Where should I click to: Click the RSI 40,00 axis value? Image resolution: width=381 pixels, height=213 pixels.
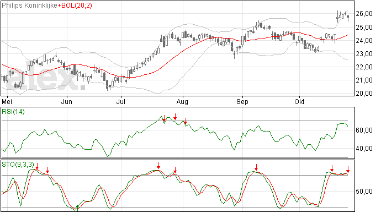point(364,148)
